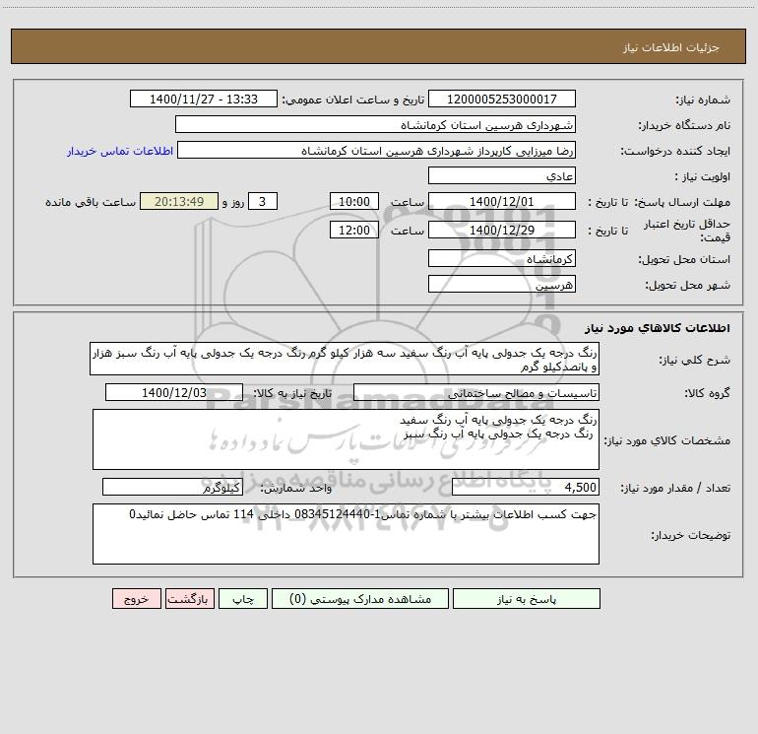Click the توضیحات خریدار label

point(691,536)
